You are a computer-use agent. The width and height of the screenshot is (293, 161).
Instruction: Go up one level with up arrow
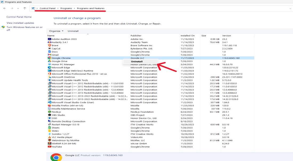click(x=25, y=9)
